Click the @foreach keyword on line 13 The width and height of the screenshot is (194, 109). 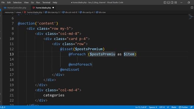77,54
